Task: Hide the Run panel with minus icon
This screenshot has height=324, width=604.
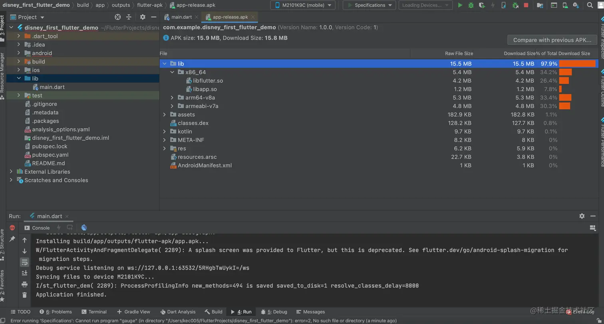Action: pyautogui.click(x=593, y=216)
